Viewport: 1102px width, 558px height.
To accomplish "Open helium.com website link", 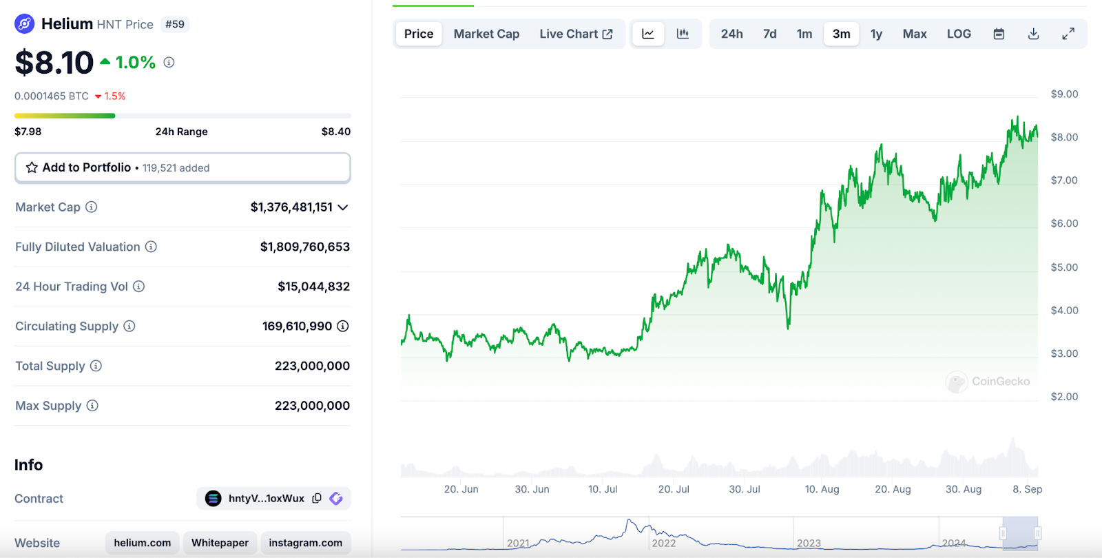I will click(x=143, y=543).
